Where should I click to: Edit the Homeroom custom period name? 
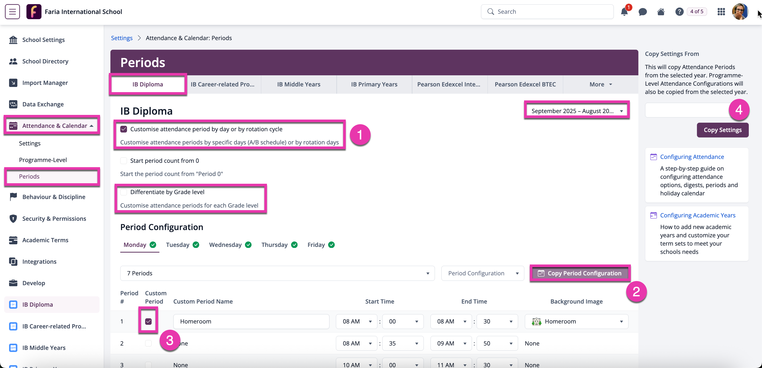click(251, 321)
